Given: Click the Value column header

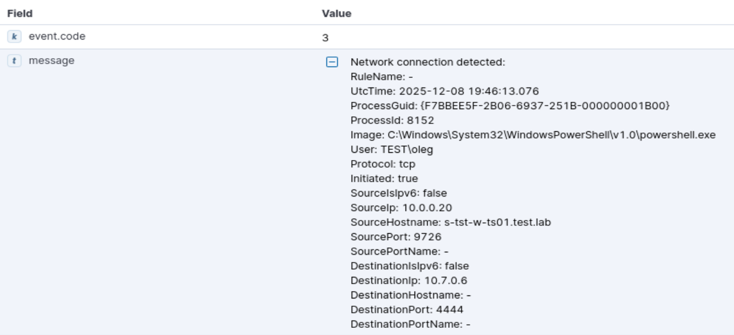Looking at the screenshot, I should pyautogui.click(x=336, y=12).
